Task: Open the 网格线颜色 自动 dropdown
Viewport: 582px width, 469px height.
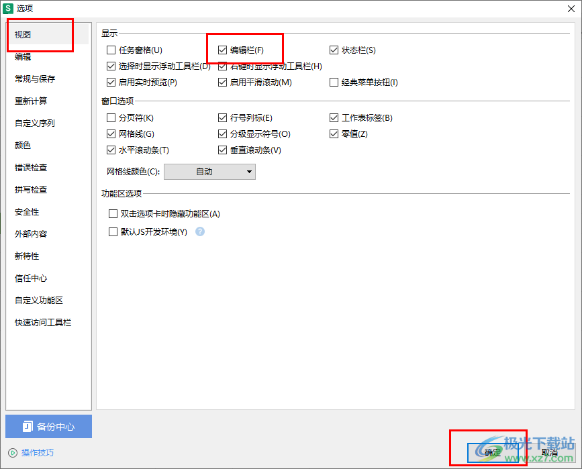Action: coord(209,172)
